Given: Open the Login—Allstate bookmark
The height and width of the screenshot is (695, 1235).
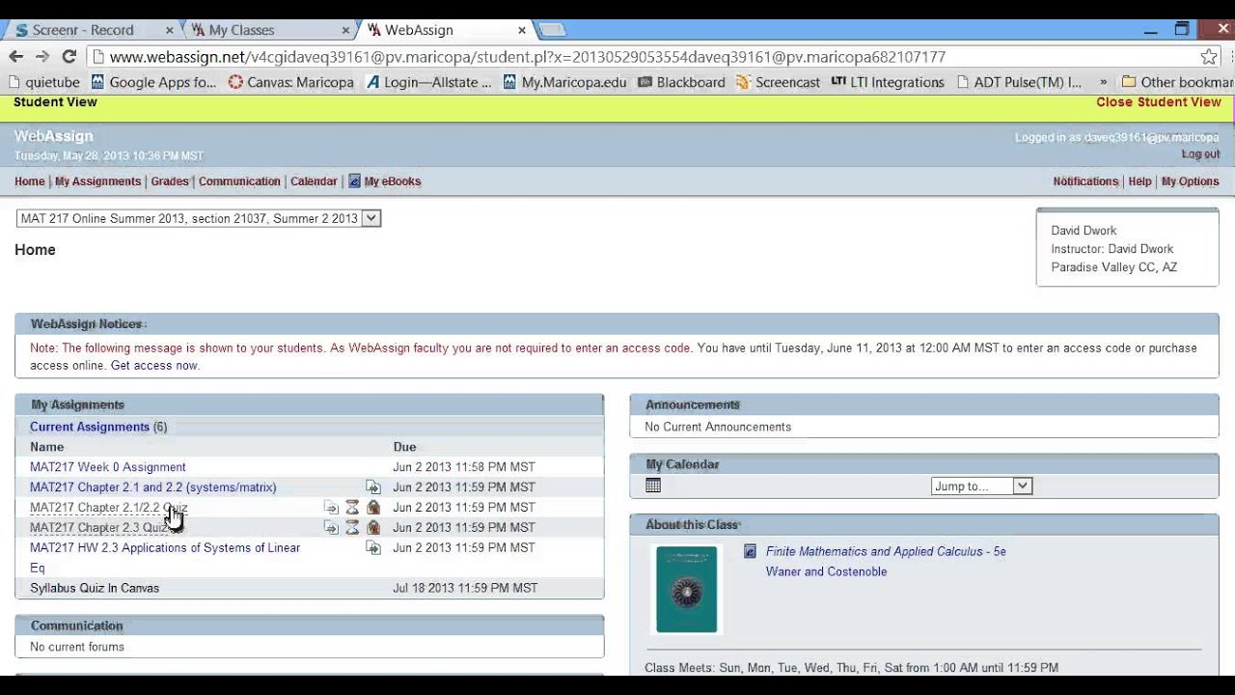Looking at the screenshot, I should [429, 83].
